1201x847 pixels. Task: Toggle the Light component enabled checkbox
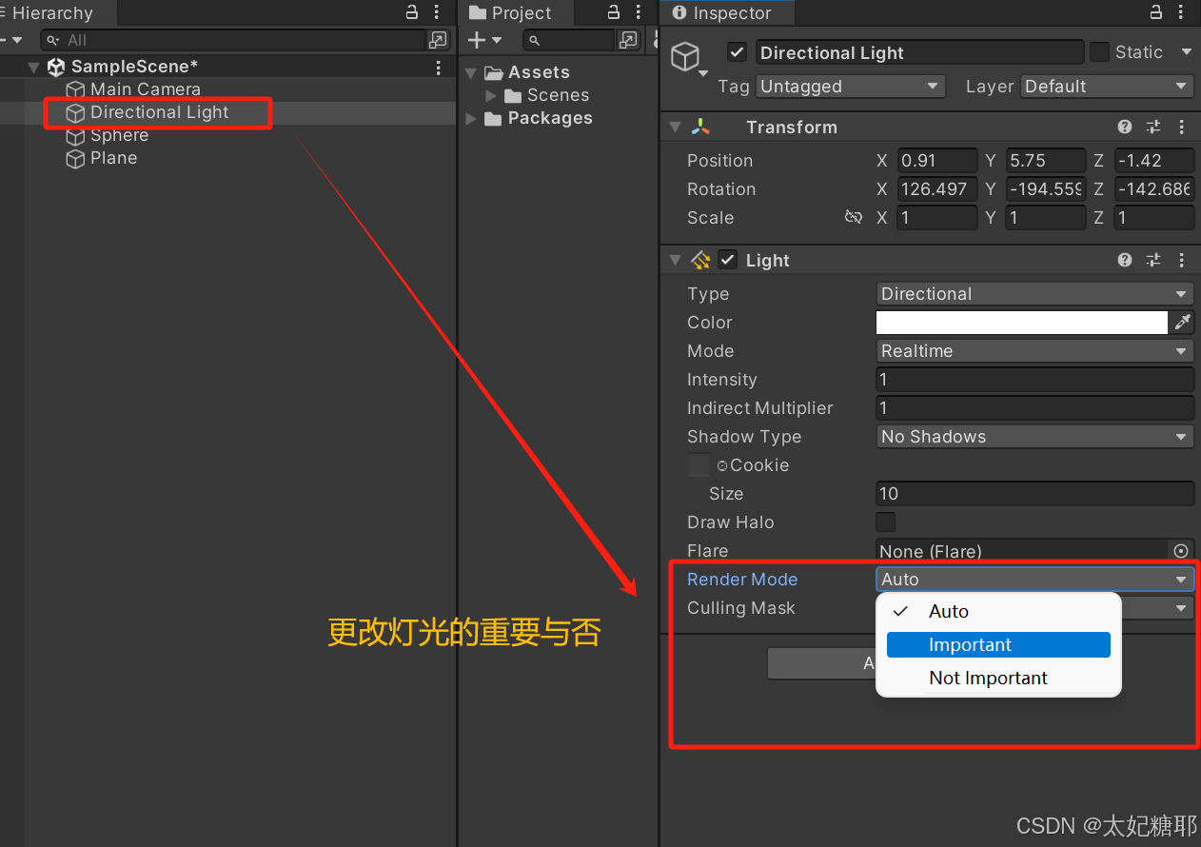tap(728, 260)
